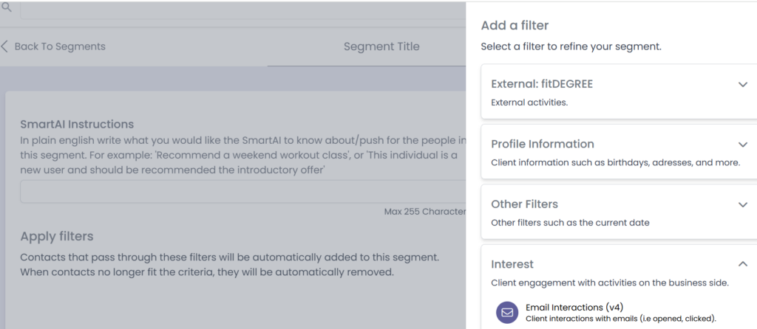Image resolution: width=757 pixels, height=329 pixels.
Task: Click the Add a filter panel heading
Action: 515,26
